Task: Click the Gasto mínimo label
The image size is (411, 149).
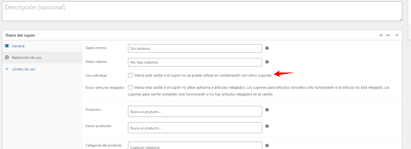Action: (96, 48)
